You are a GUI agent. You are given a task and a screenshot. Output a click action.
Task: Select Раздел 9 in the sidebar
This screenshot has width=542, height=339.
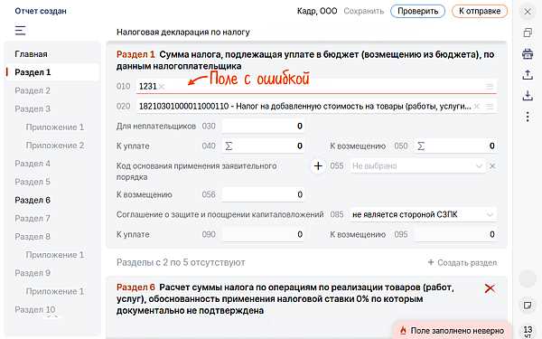click(33, 273)
